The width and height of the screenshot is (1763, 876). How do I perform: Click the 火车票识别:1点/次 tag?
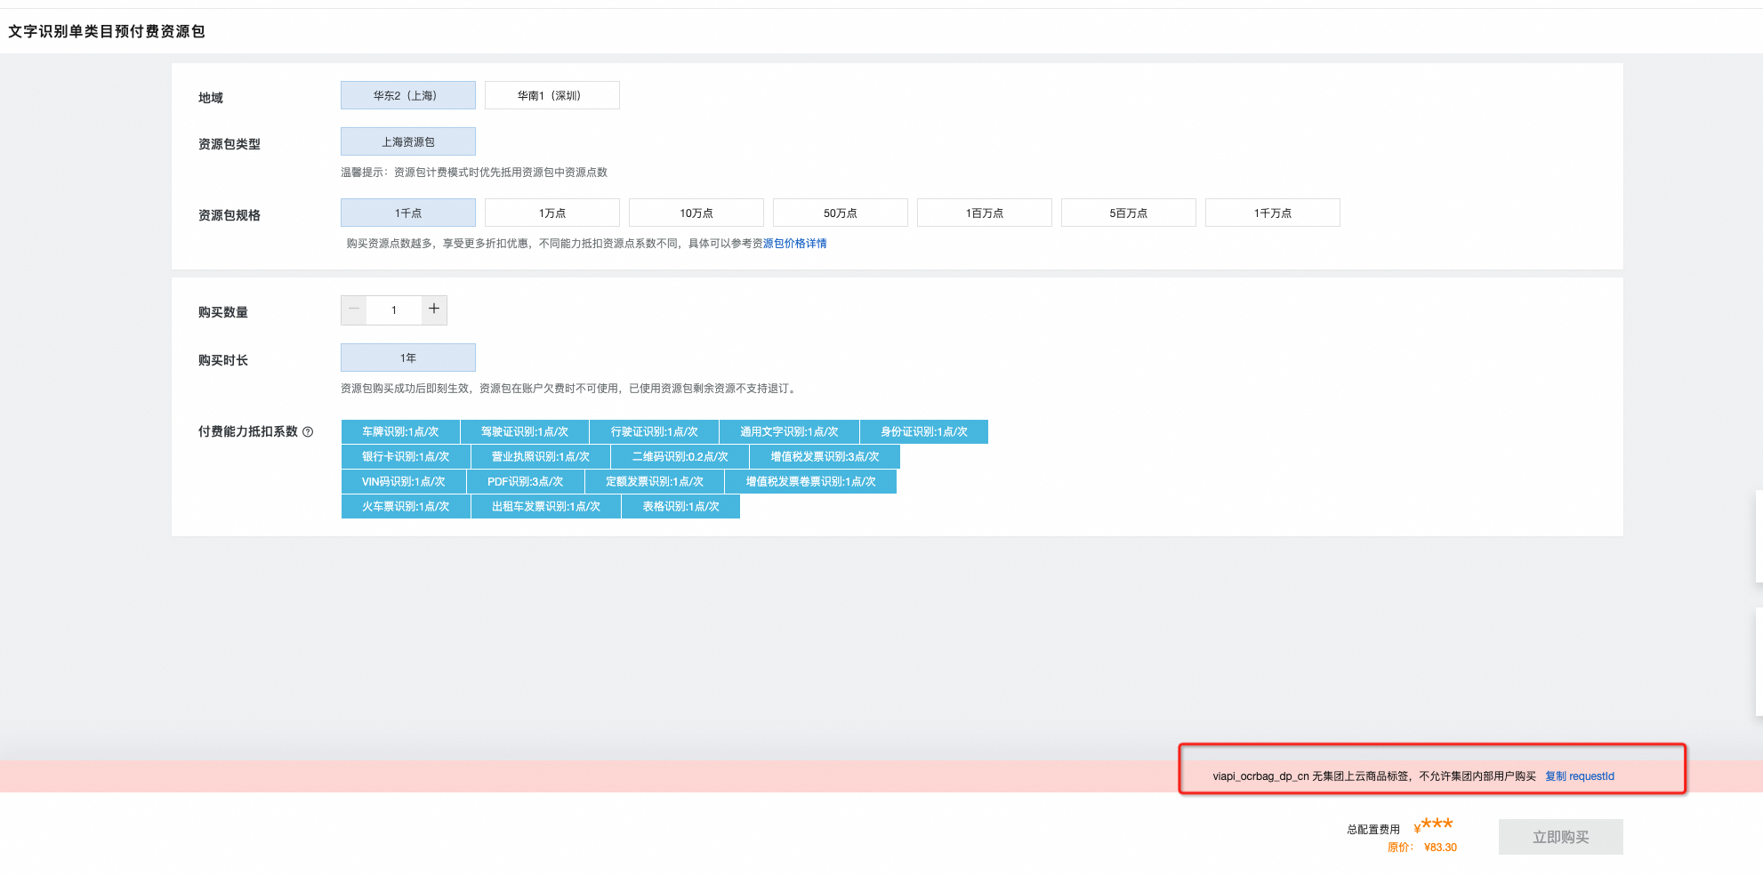coord(406,506)
